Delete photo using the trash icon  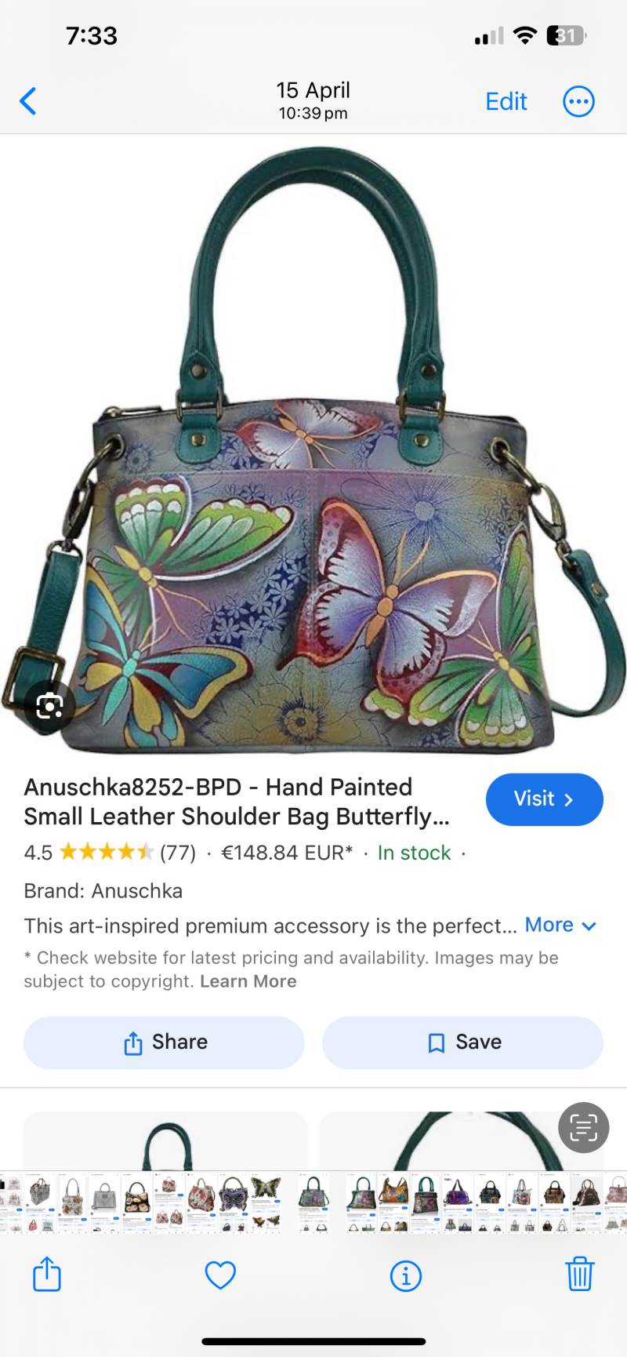[x=580, y=1274]
